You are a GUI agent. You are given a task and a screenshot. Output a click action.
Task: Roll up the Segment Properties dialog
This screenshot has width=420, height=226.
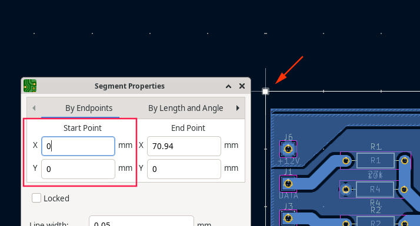(228, 86)
